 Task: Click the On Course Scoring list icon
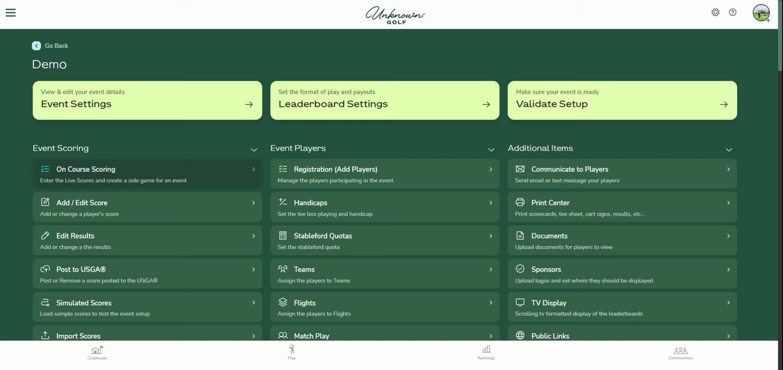click(45, 169)
